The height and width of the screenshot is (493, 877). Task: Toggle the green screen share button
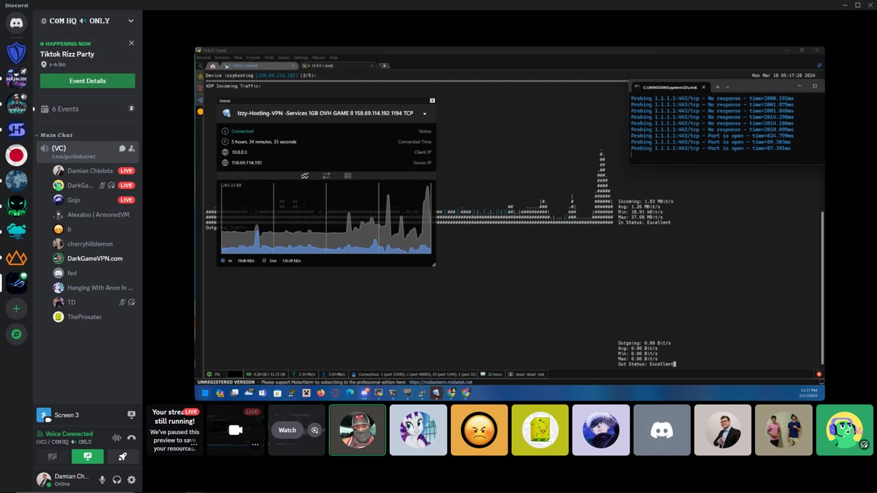(88, 457)
